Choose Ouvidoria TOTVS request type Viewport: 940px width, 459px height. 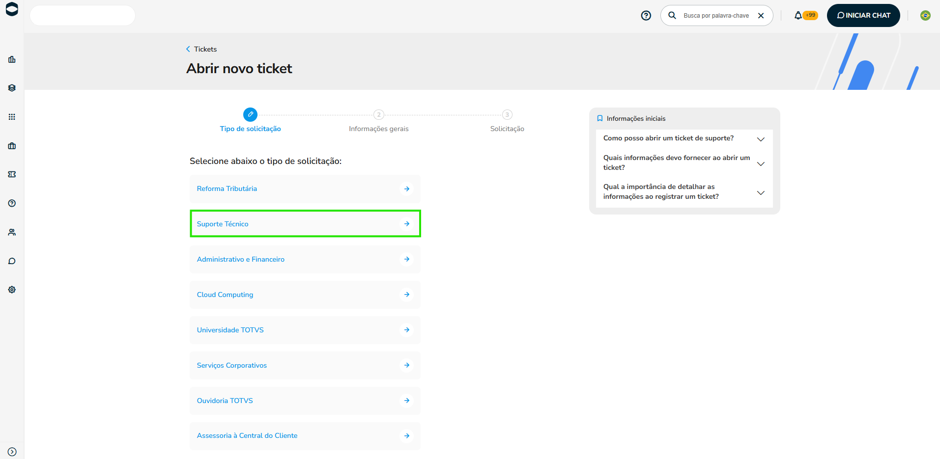click(305, 401)
